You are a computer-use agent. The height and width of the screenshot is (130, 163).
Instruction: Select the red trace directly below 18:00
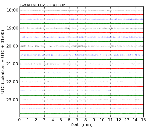[81, 14]
